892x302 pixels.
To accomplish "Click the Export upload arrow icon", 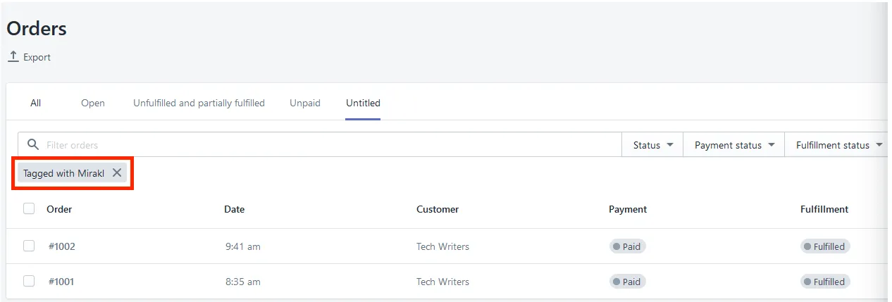I will (13, 56).
